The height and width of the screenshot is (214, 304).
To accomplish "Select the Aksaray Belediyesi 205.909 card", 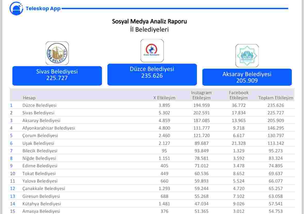I will [x=247, y=77].
